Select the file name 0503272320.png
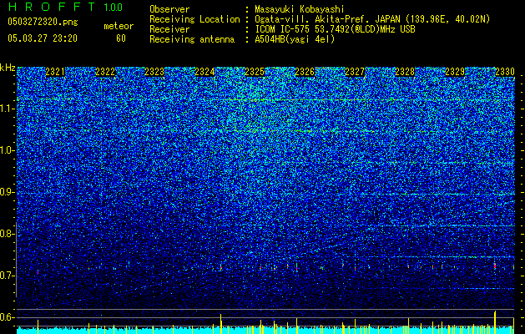The image size is (525, 334). coord(43,23)
